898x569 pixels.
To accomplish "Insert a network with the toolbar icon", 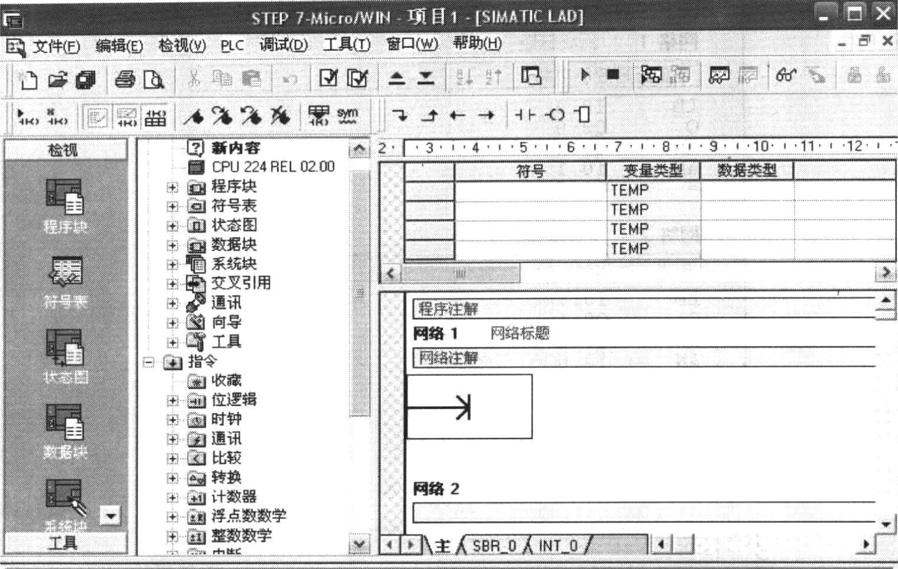I will pos(28,116).
